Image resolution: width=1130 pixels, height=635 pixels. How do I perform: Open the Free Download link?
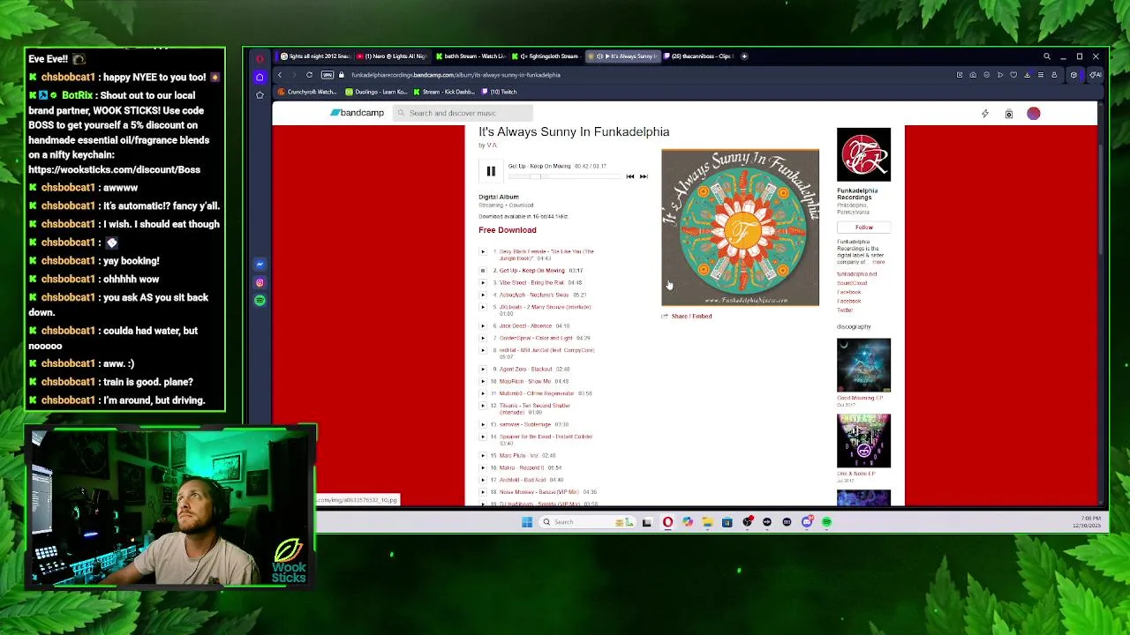[x=508, y=230]
